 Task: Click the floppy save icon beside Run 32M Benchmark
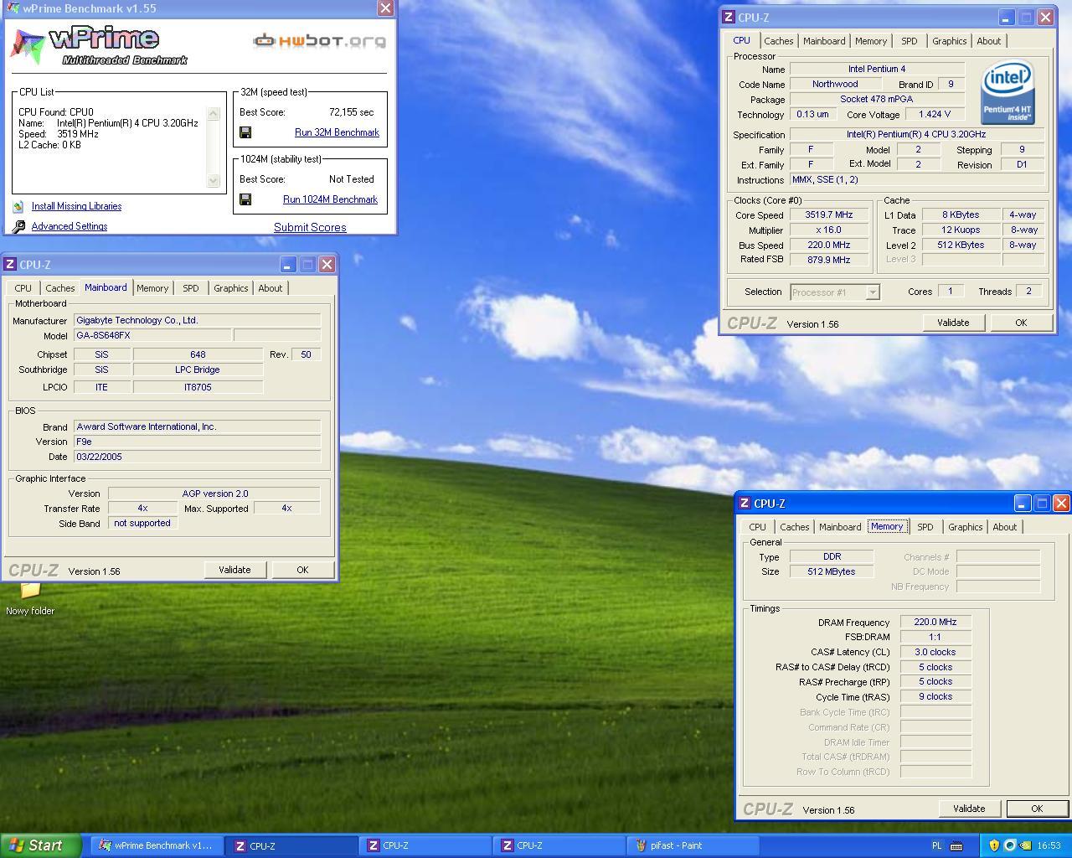[x=245, y=132]
